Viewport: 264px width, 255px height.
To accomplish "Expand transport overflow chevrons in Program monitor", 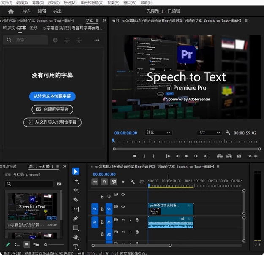I will tap(250, 156).
